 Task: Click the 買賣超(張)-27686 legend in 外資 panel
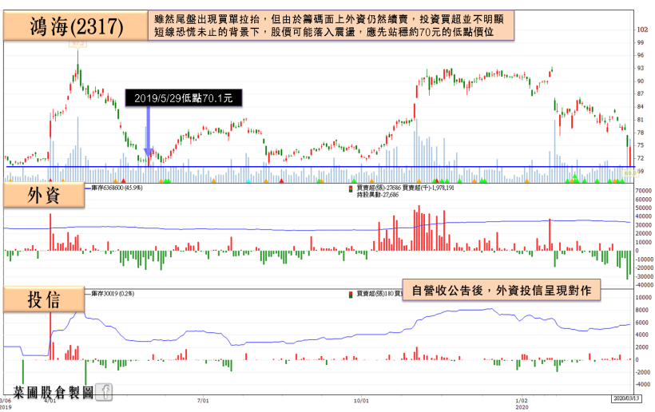(378, 188)
